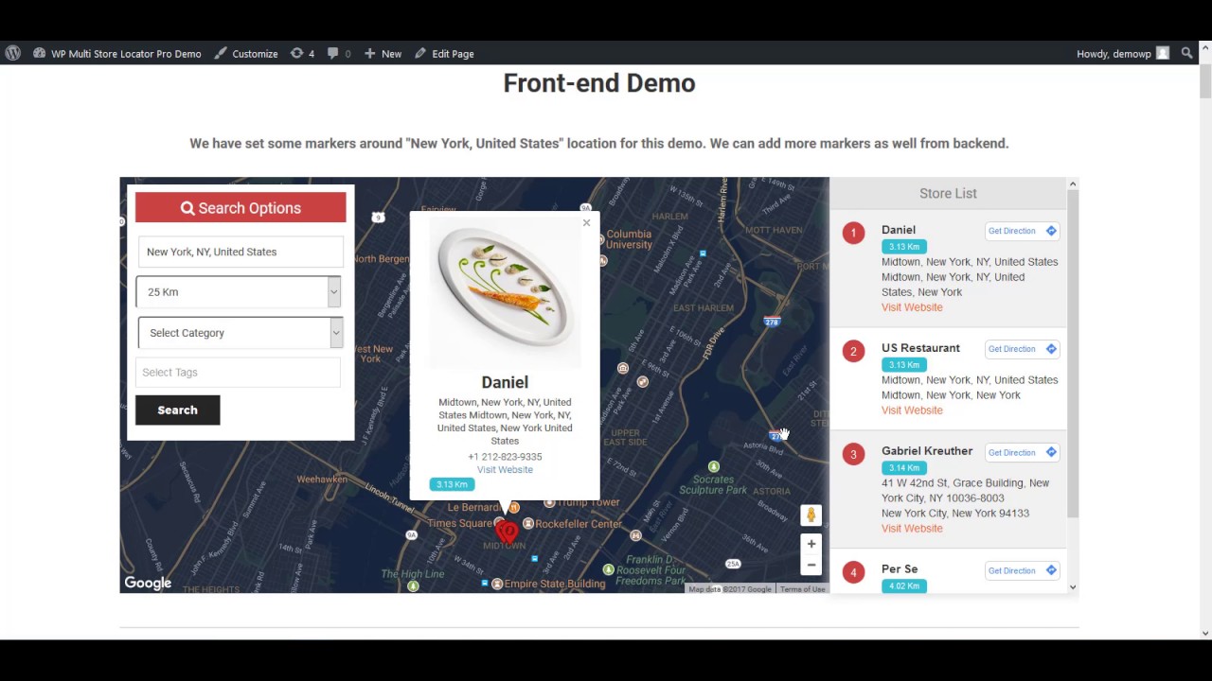Click Visit Website under Gabriel Kreuther
1212x681 pixels.
click(x=912, y=529)
